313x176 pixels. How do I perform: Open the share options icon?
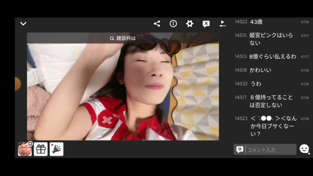157,24
